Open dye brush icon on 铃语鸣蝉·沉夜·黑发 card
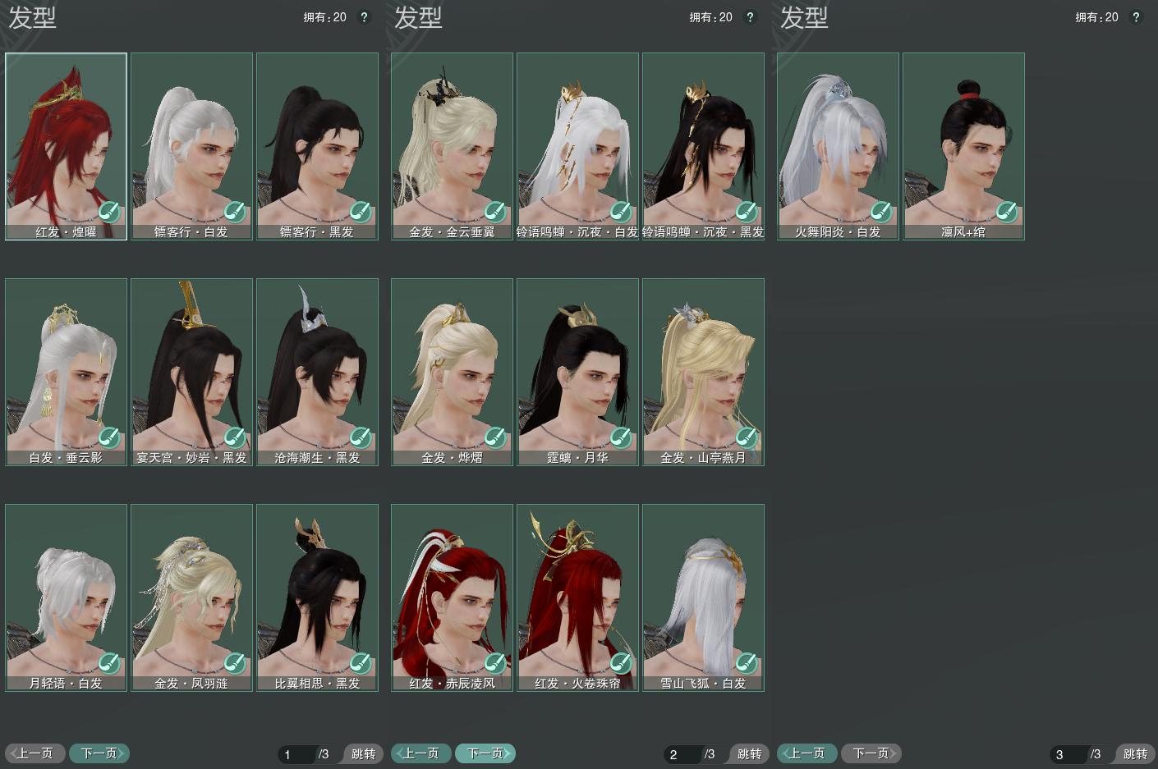 (747, 212)
